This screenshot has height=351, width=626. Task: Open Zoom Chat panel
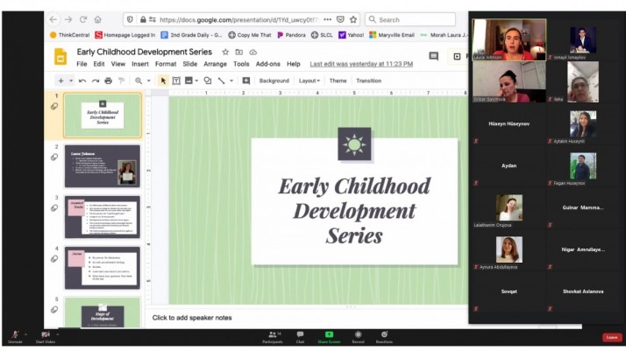pyautogui.click(x=300, y=336)
